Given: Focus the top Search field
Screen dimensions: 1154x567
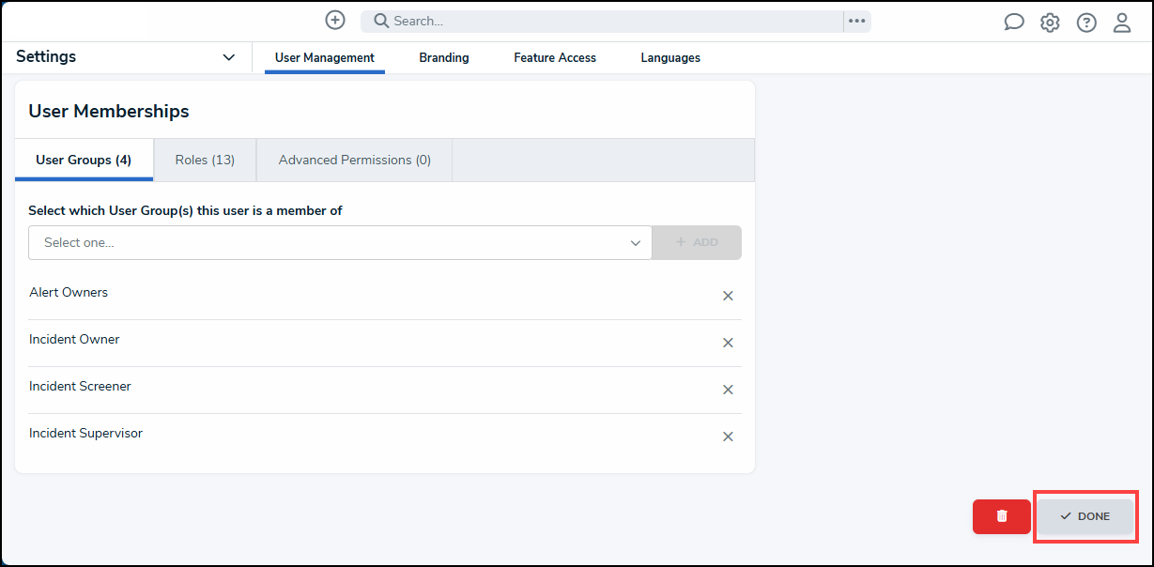Looking at the screenshot, I should pos(602,21).
